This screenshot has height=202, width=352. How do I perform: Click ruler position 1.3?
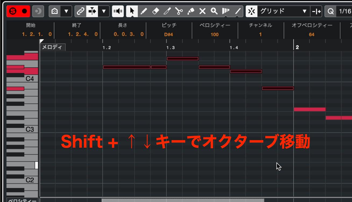[170, 48]
